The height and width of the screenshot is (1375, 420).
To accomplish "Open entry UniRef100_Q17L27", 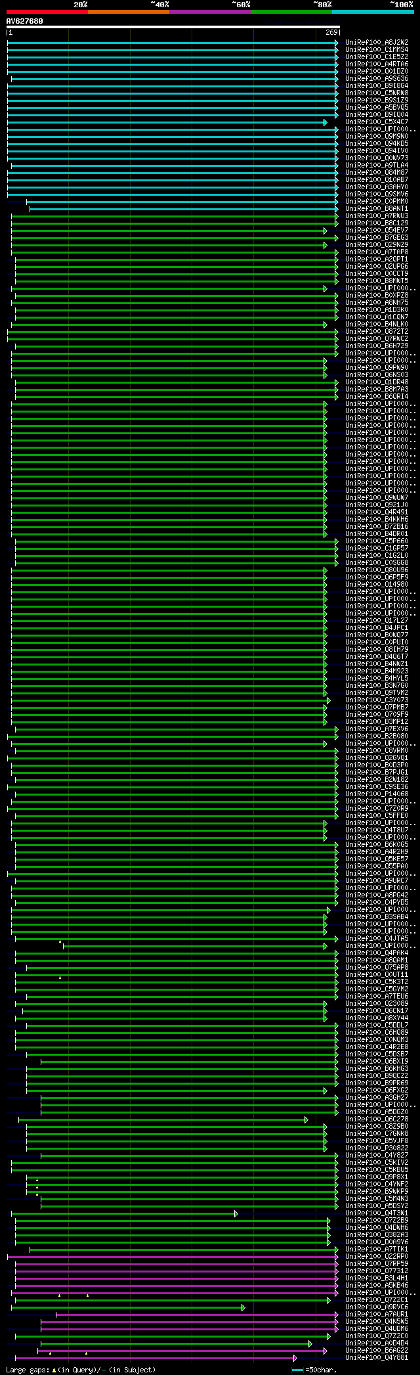I will coord(377,621).
